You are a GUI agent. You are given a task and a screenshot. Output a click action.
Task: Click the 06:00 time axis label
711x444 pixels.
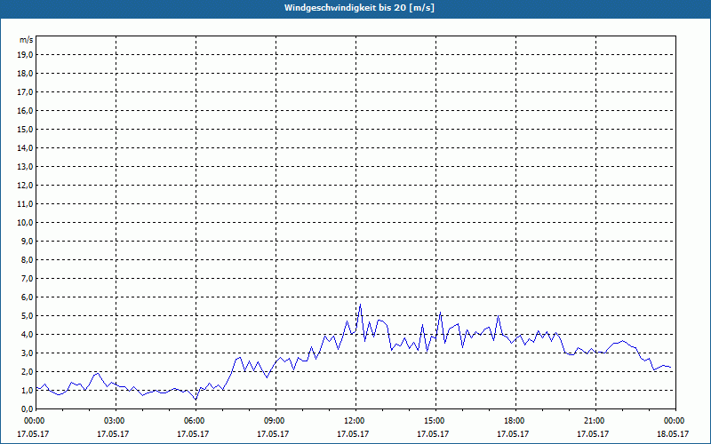click(195, 421)
